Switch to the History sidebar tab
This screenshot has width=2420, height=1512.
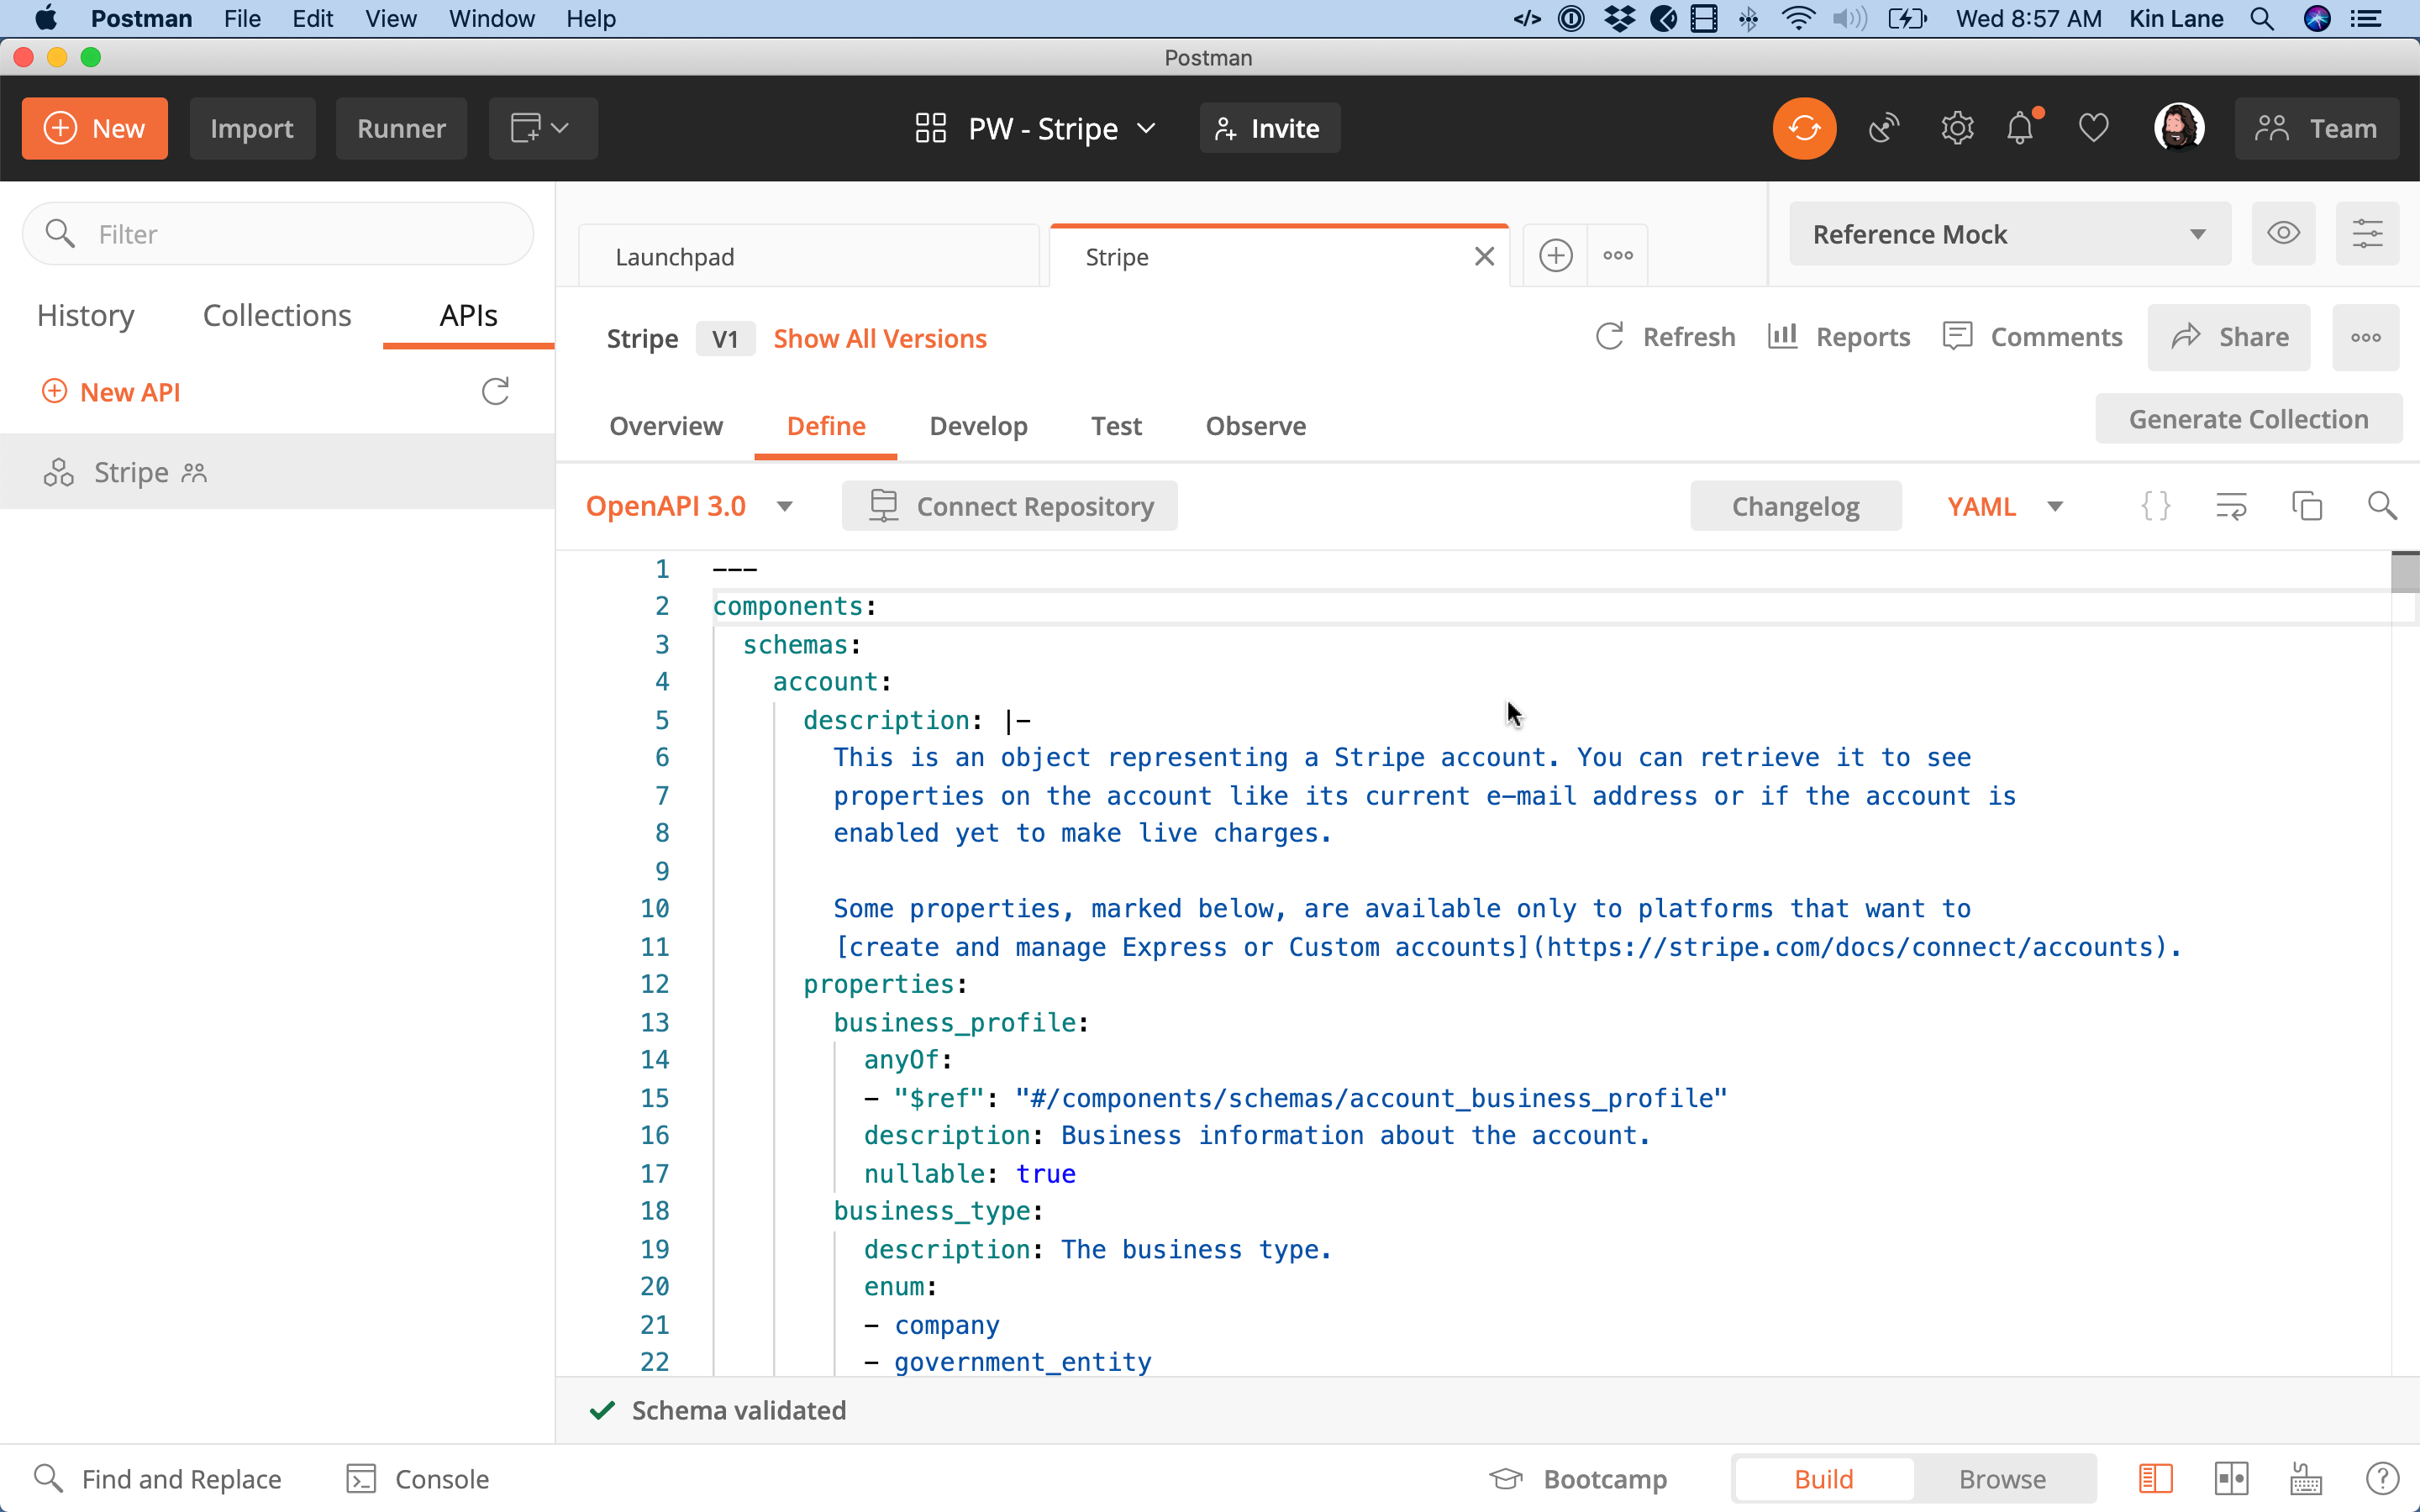click(x=86, y=315)
